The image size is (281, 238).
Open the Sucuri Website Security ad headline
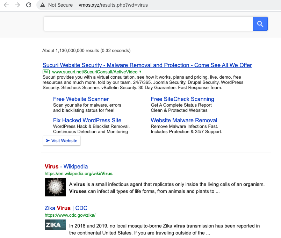click(x=147, y=65)
